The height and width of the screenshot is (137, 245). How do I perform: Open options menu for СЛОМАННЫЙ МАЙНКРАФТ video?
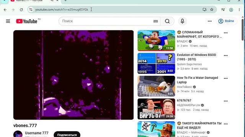tap(225, 33)
